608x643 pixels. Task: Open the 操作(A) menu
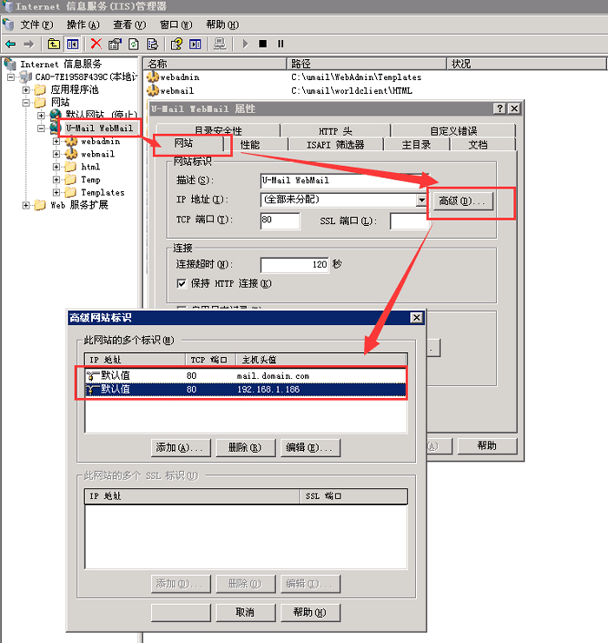[x=83, y=24]
